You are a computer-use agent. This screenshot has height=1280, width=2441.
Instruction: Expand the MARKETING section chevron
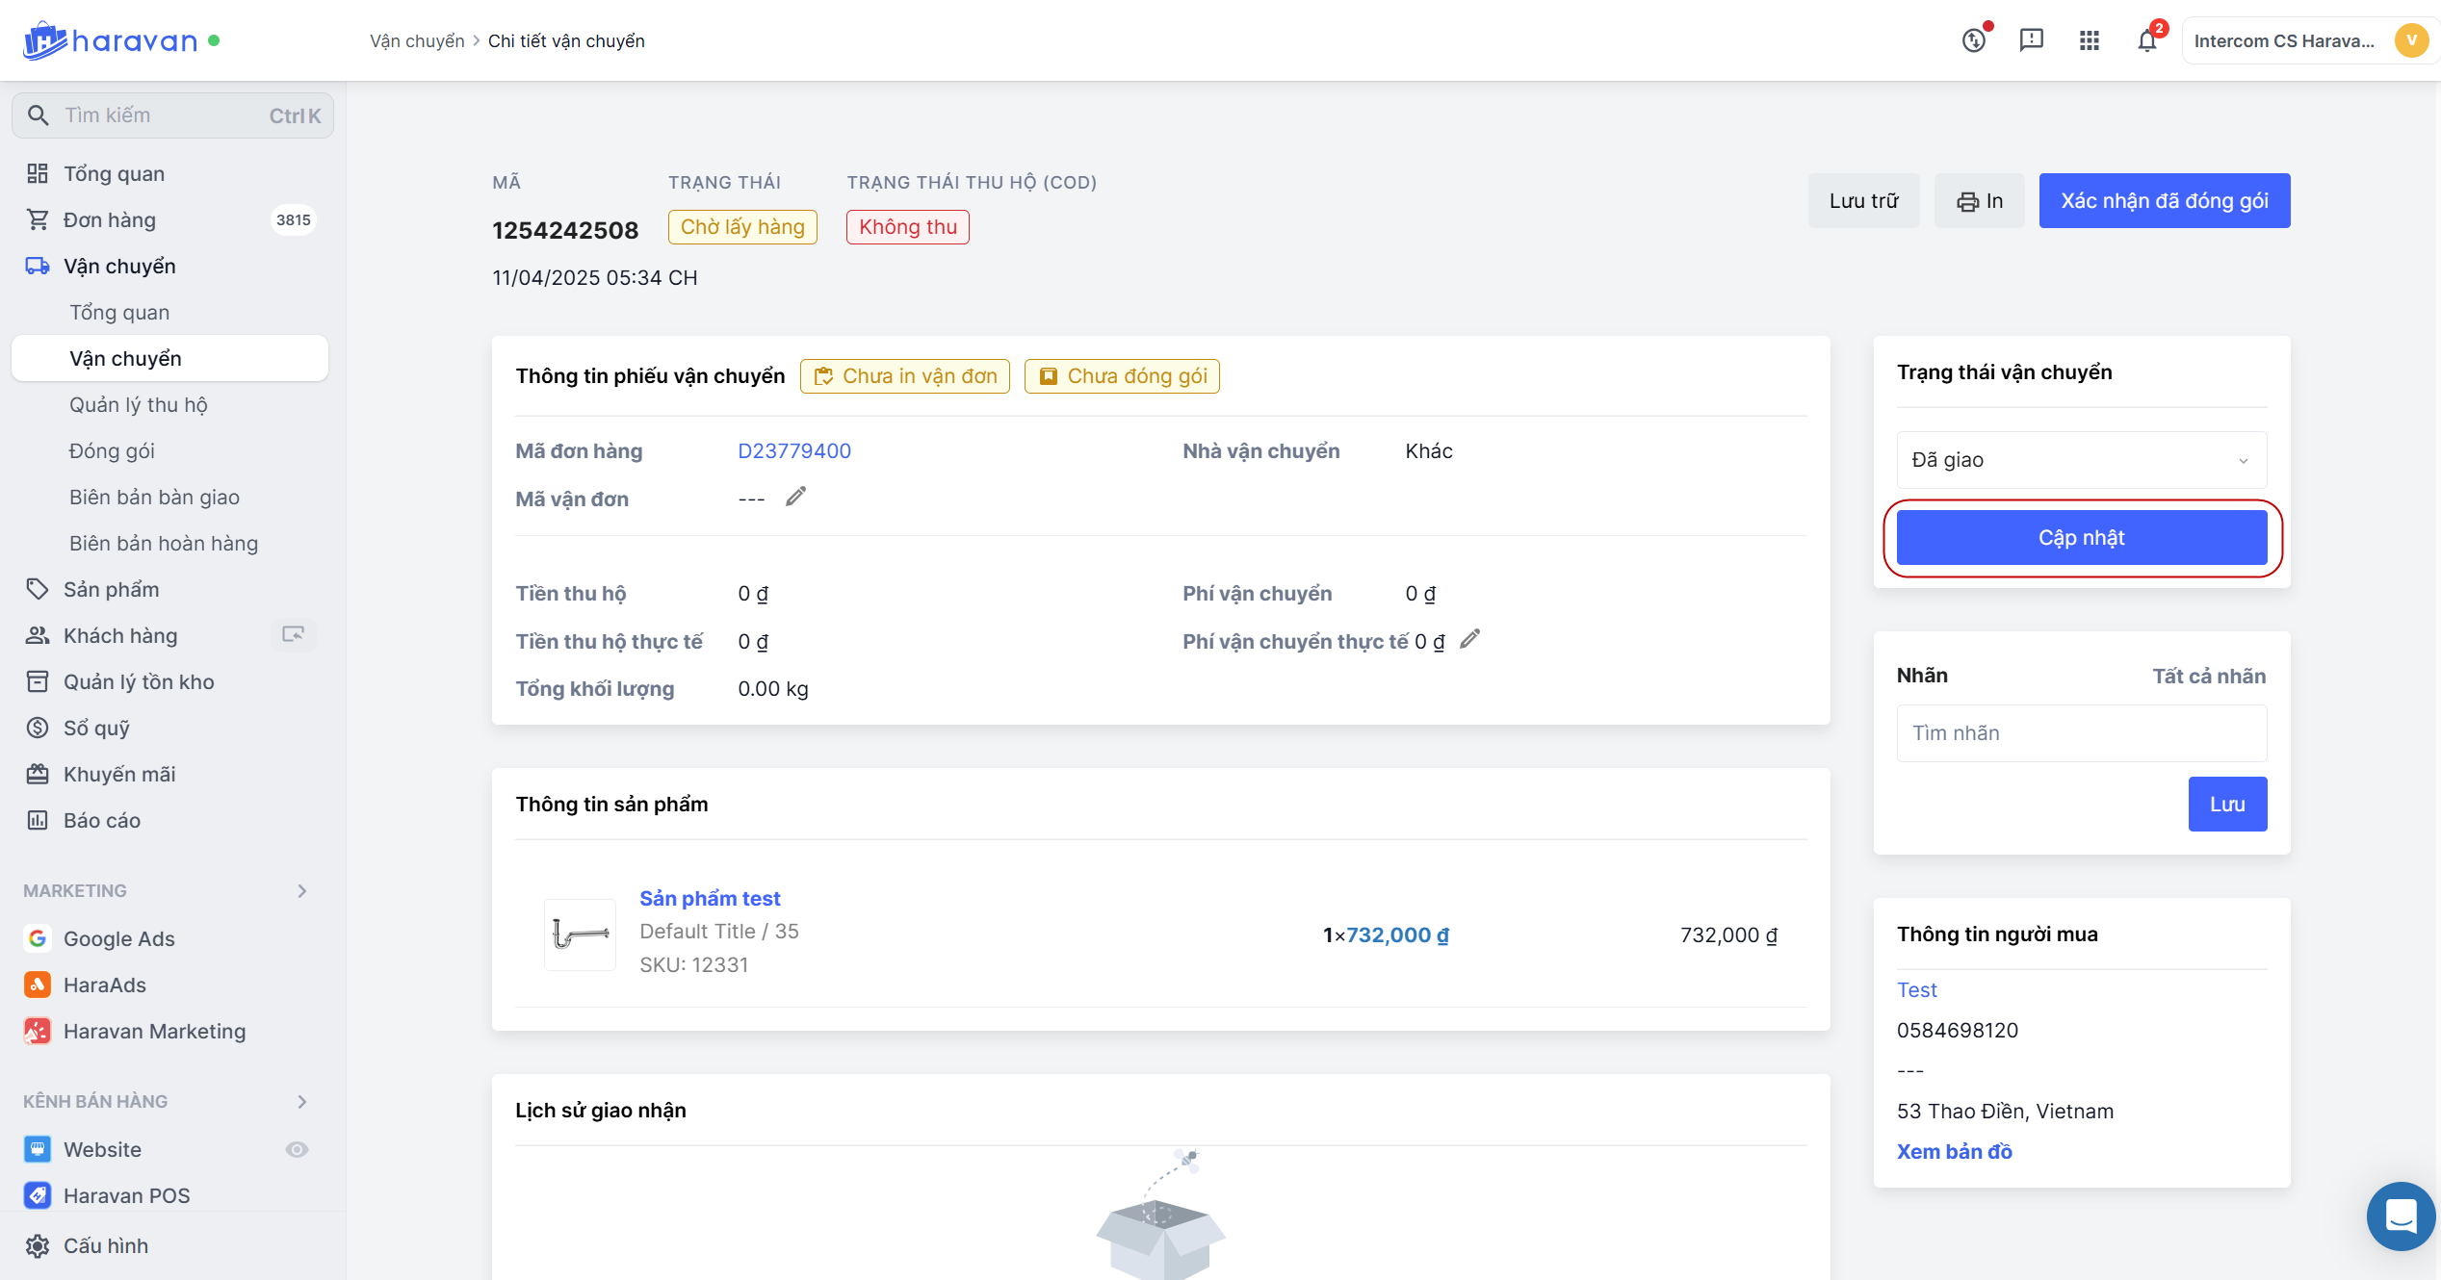click(x=302, y=891)
